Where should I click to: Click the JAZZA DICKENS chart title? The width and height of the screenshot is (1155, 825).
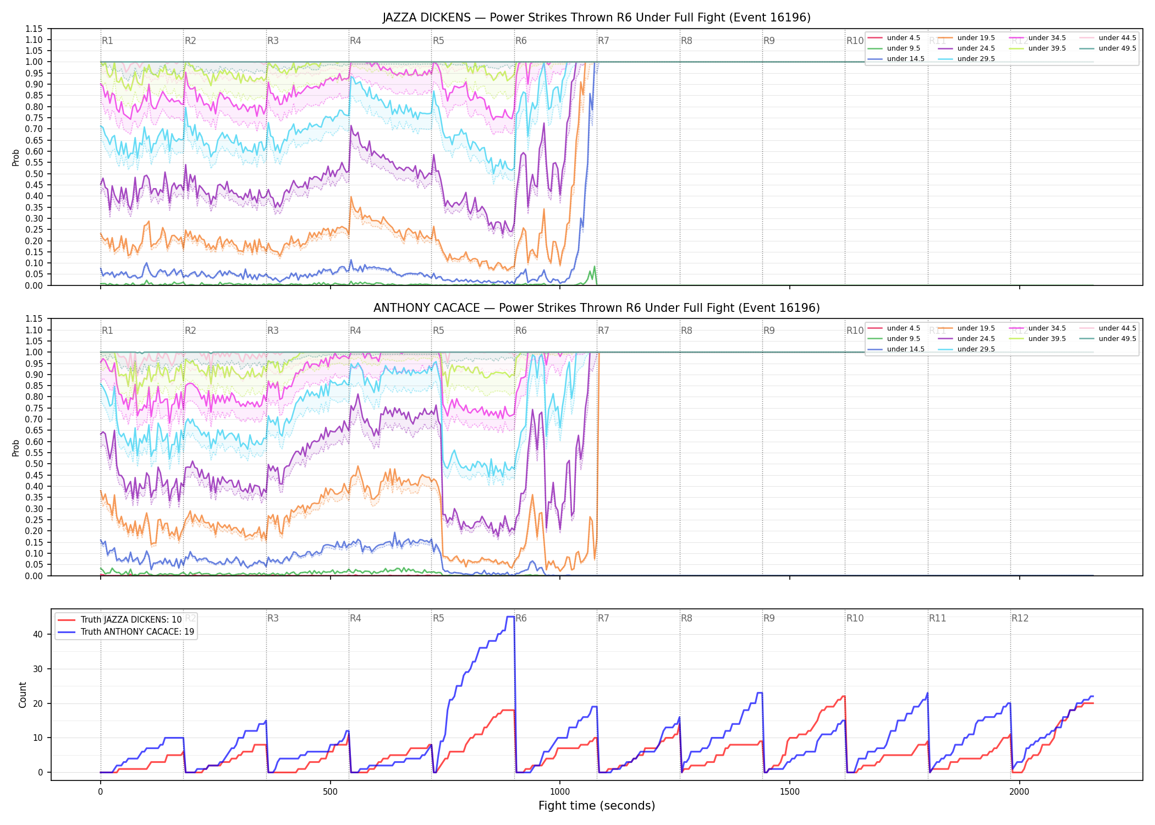point(596,18)
